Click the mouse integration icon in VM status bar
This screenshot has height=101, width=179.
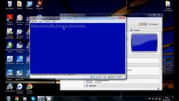point(109,77)
